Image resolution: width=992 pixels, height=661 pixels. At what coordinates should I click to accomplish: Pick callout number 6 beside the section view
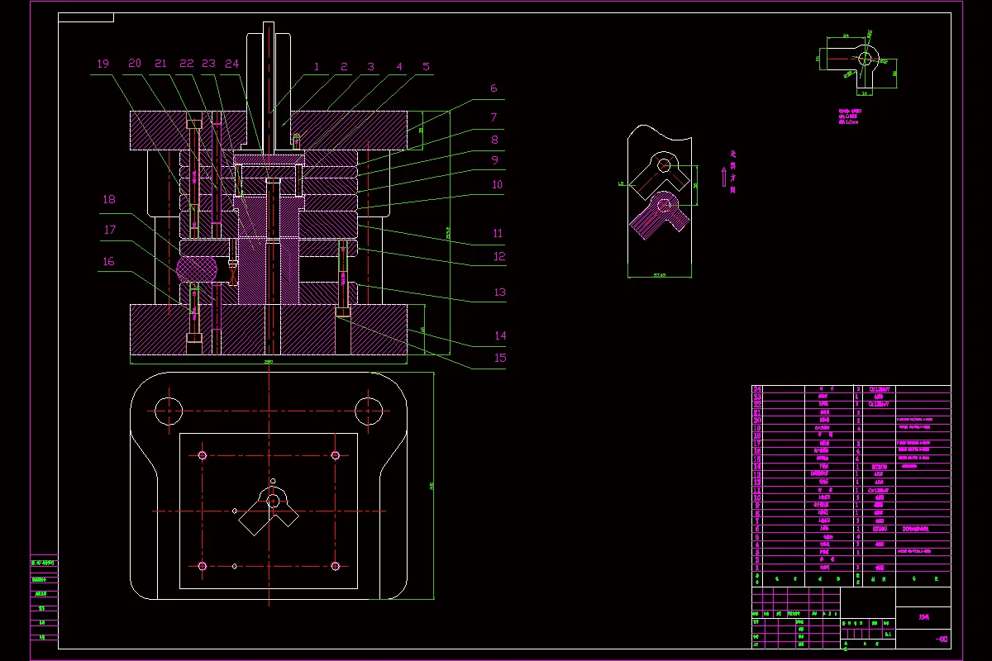tap(494, 88)
